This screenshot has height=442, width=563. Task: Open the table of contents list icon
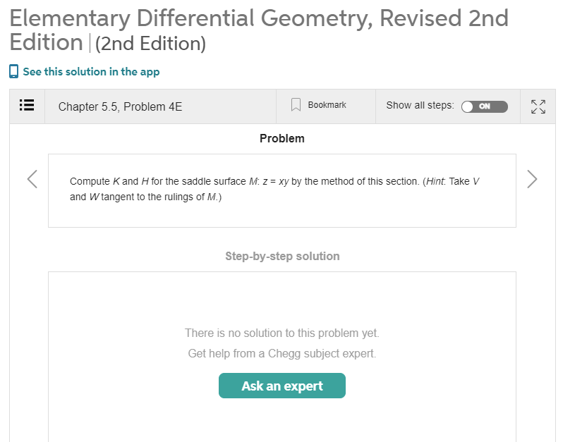pos(27,106)
